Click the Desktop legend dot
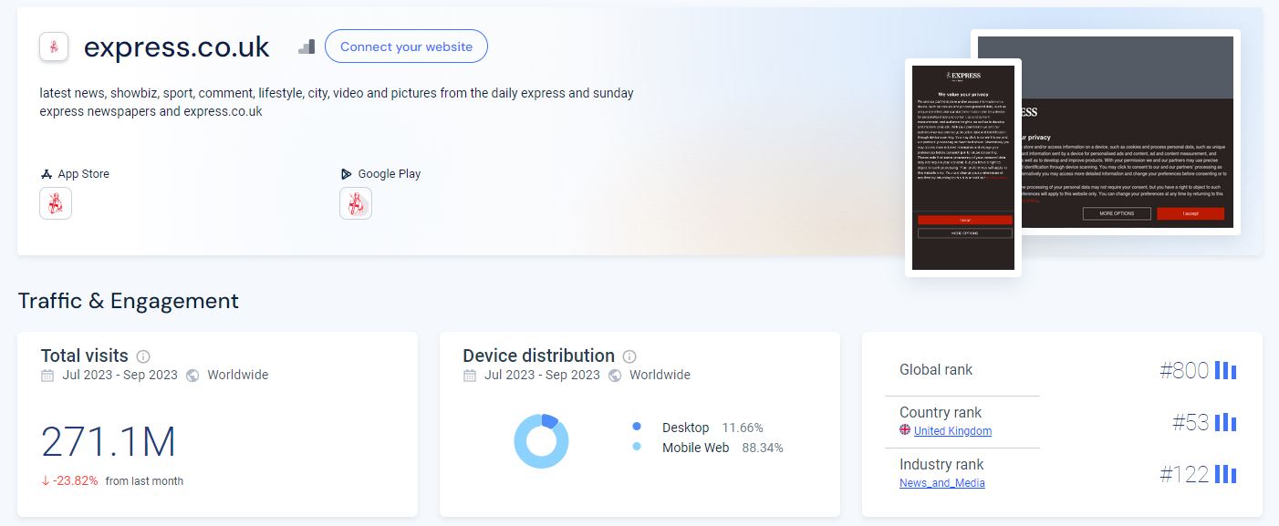This screenshot has height=526, width=1279. click(x=637, y=427)
